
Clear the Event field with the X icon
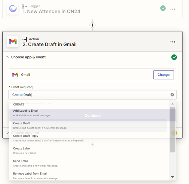point(172,95)
